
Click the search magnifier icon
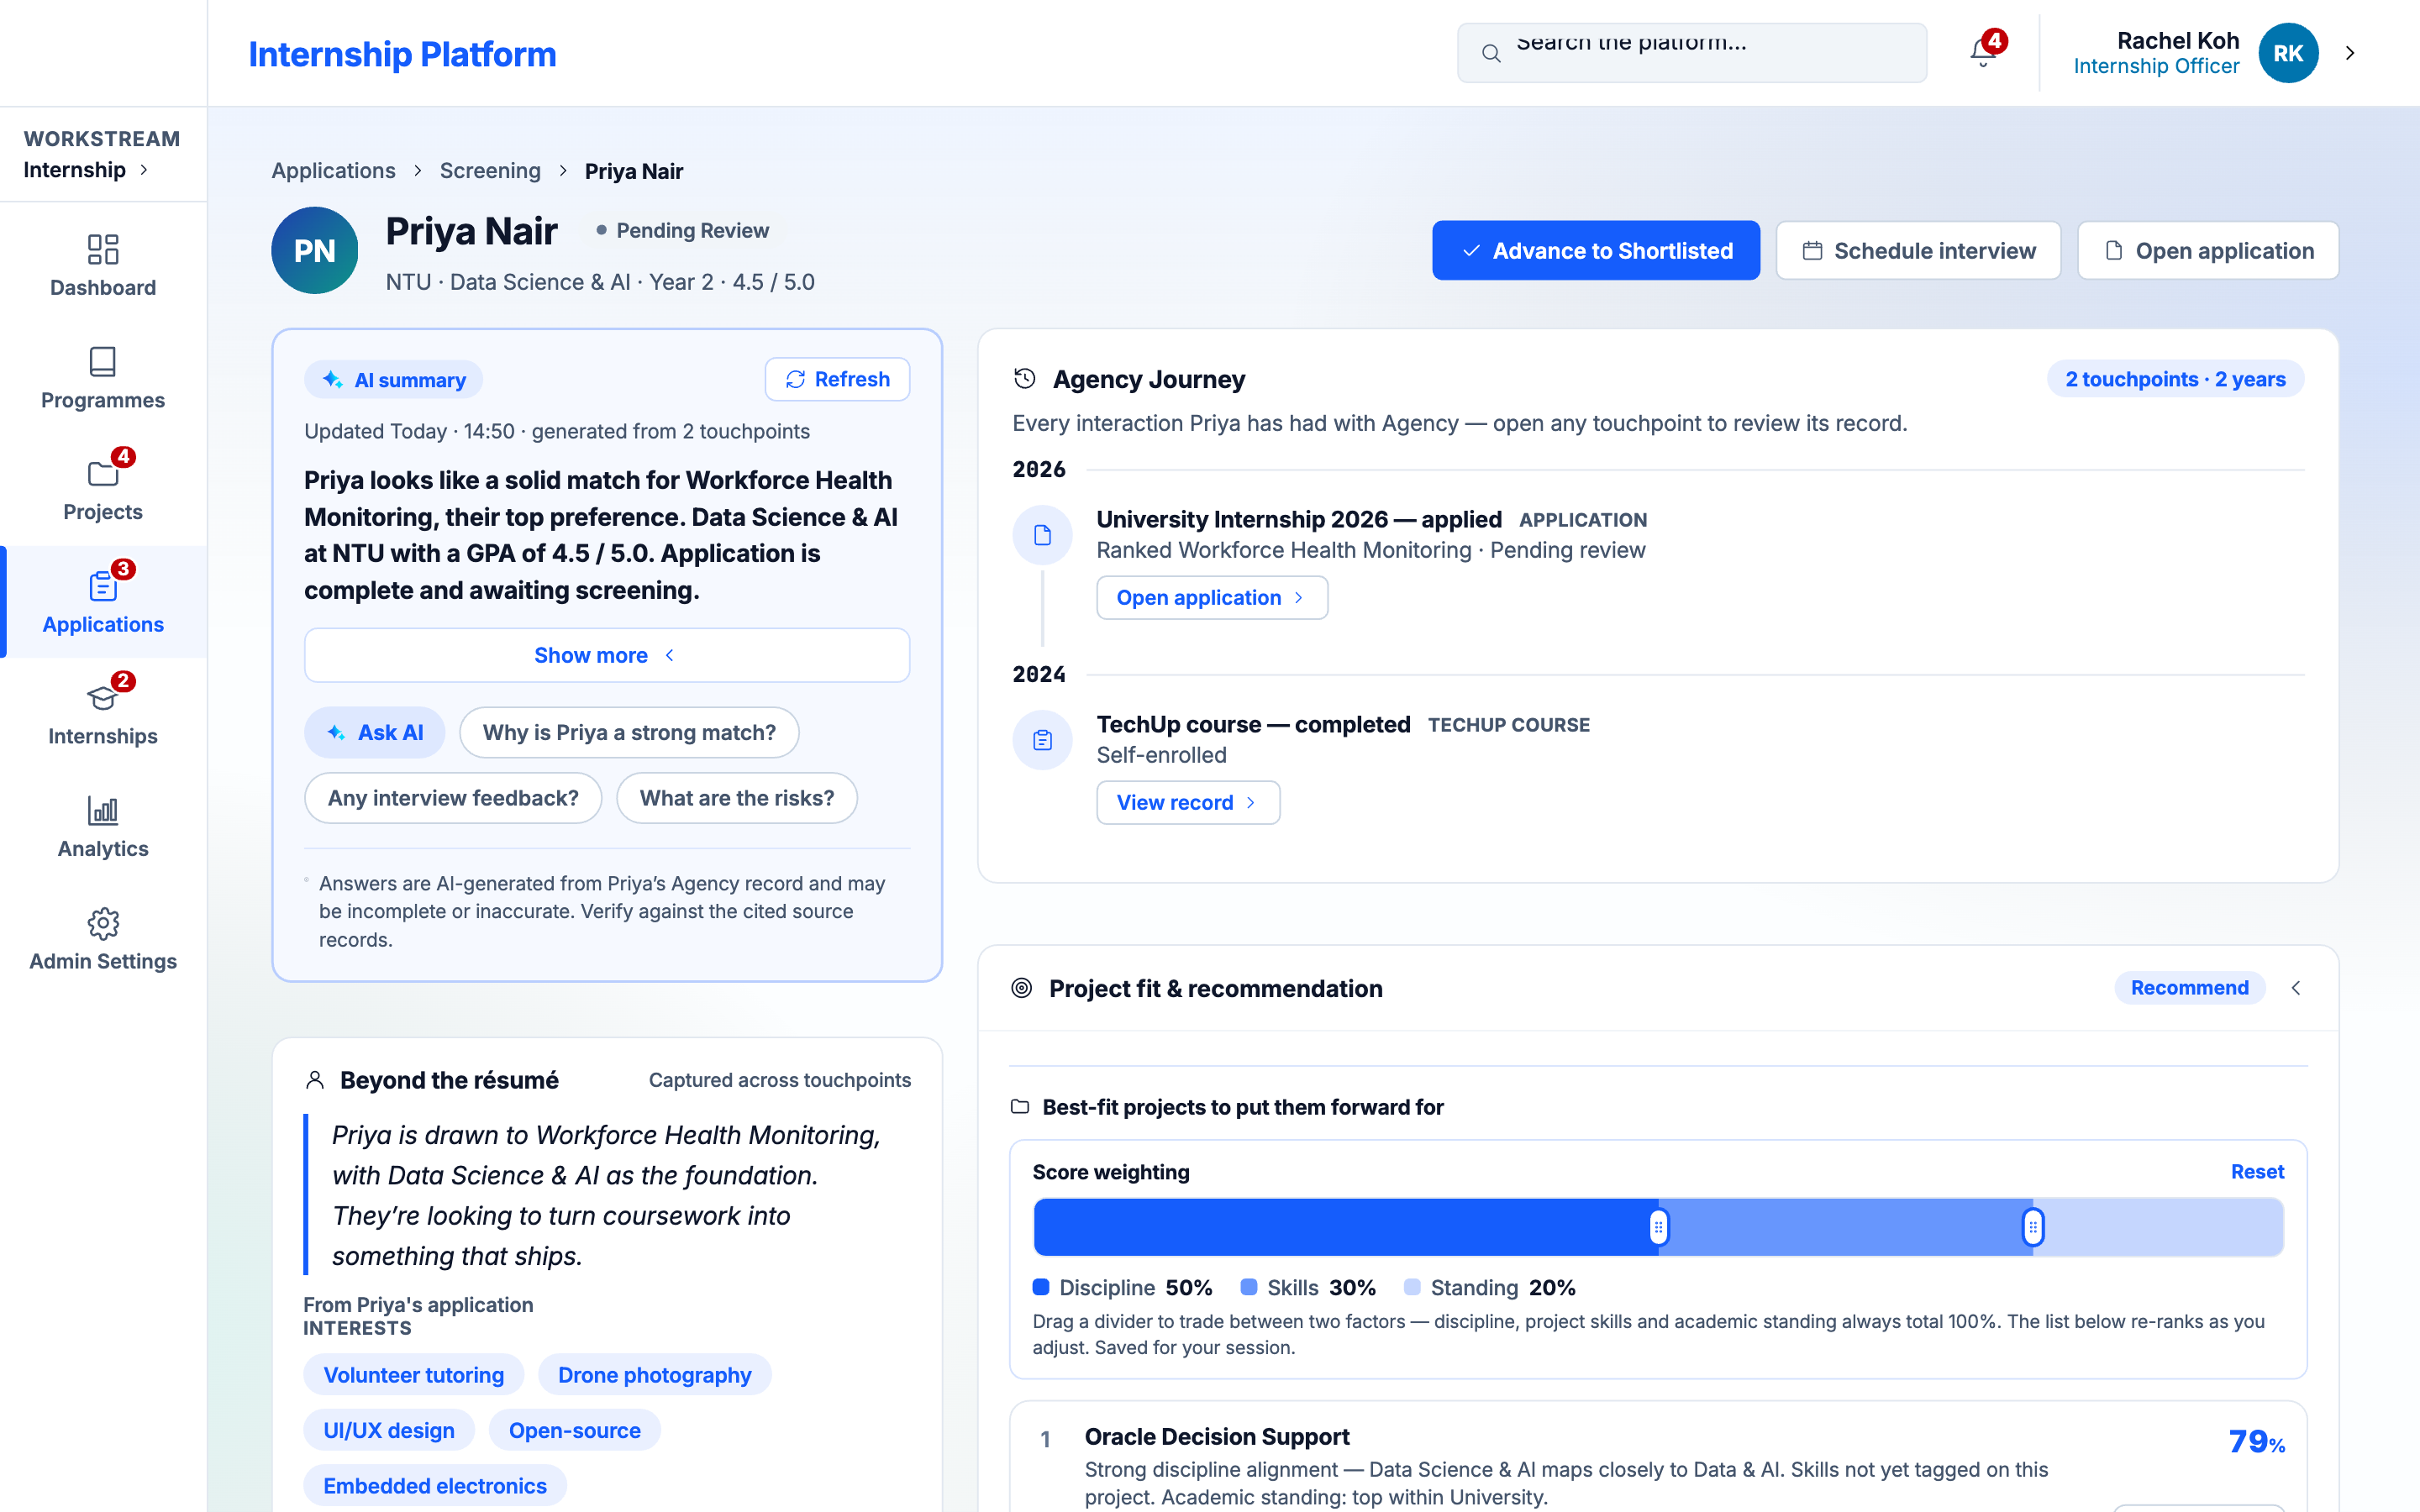click(1491, 53)
